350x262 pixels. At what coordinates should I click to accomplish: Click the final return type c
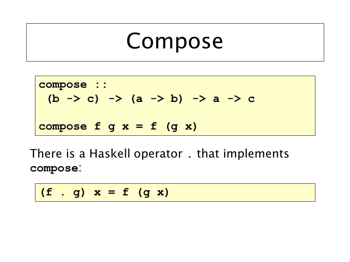251,99
